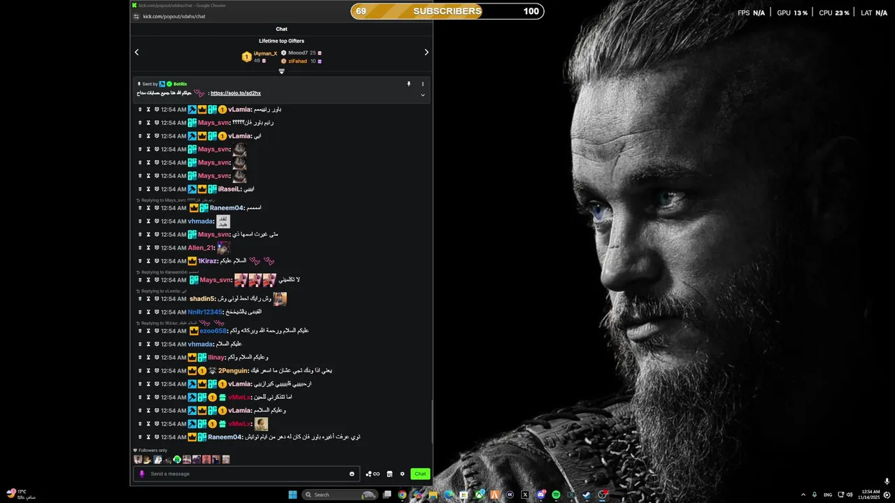The image size is (895, 503).
Task: Unpin the BotRix pinned message
Action: pyautogui.click(x=409, y=84)
